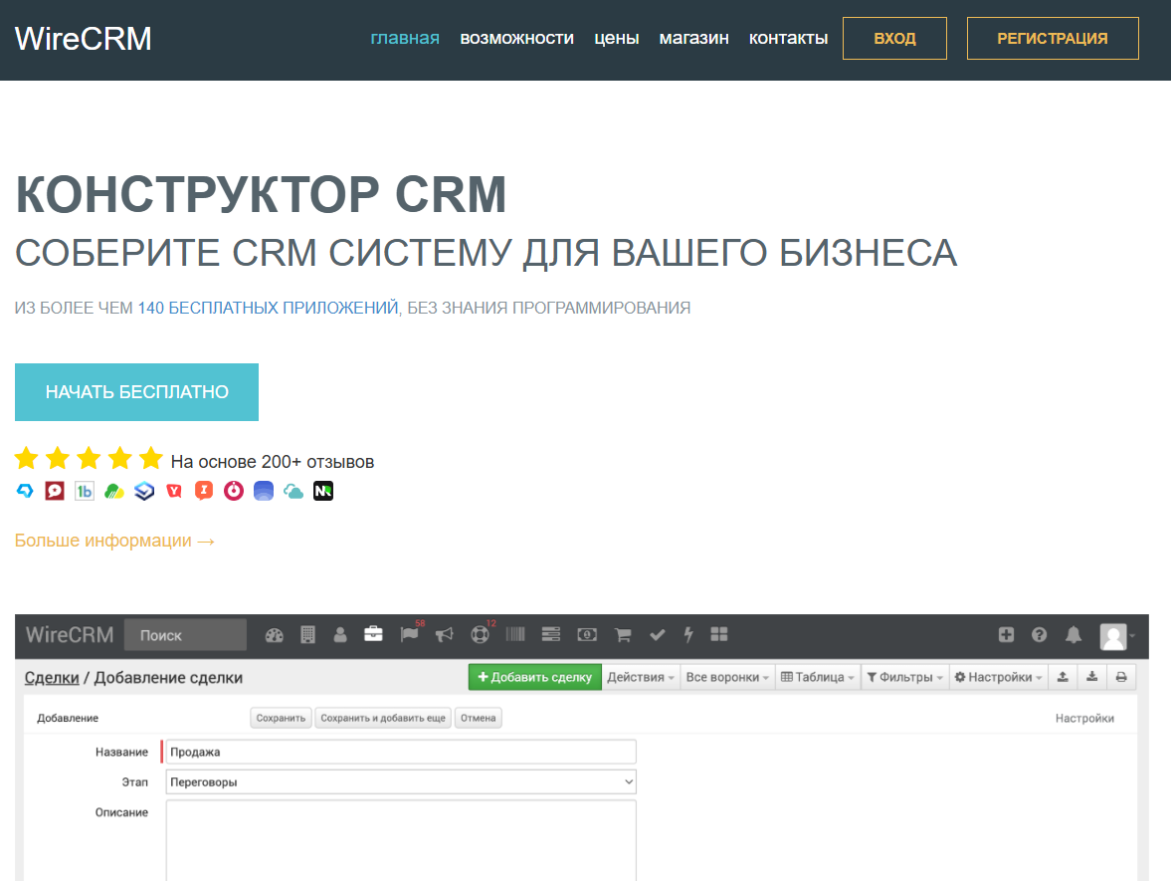Screen dimensions: 1171x881
Task: Click the teal cloud review site icon
Action: pos(293,491)
